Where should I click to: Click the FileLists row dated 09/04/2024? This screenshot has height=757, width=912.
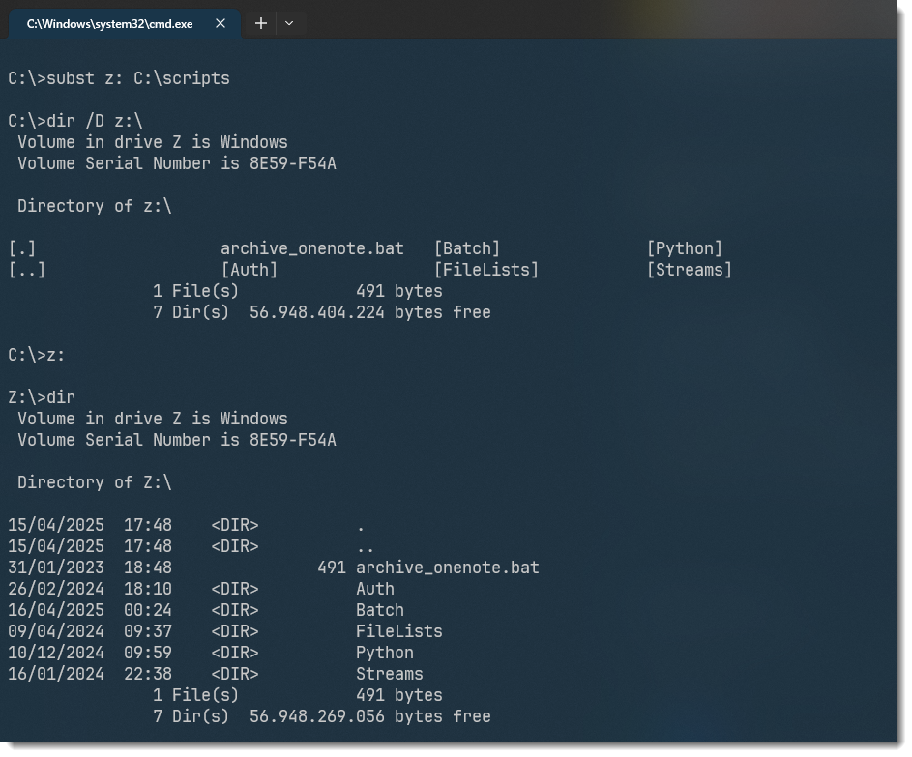[x=398, y=631]
